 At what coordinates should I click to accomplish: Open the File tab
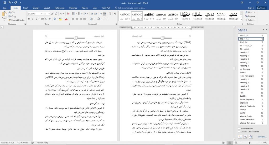click(5, 8)
